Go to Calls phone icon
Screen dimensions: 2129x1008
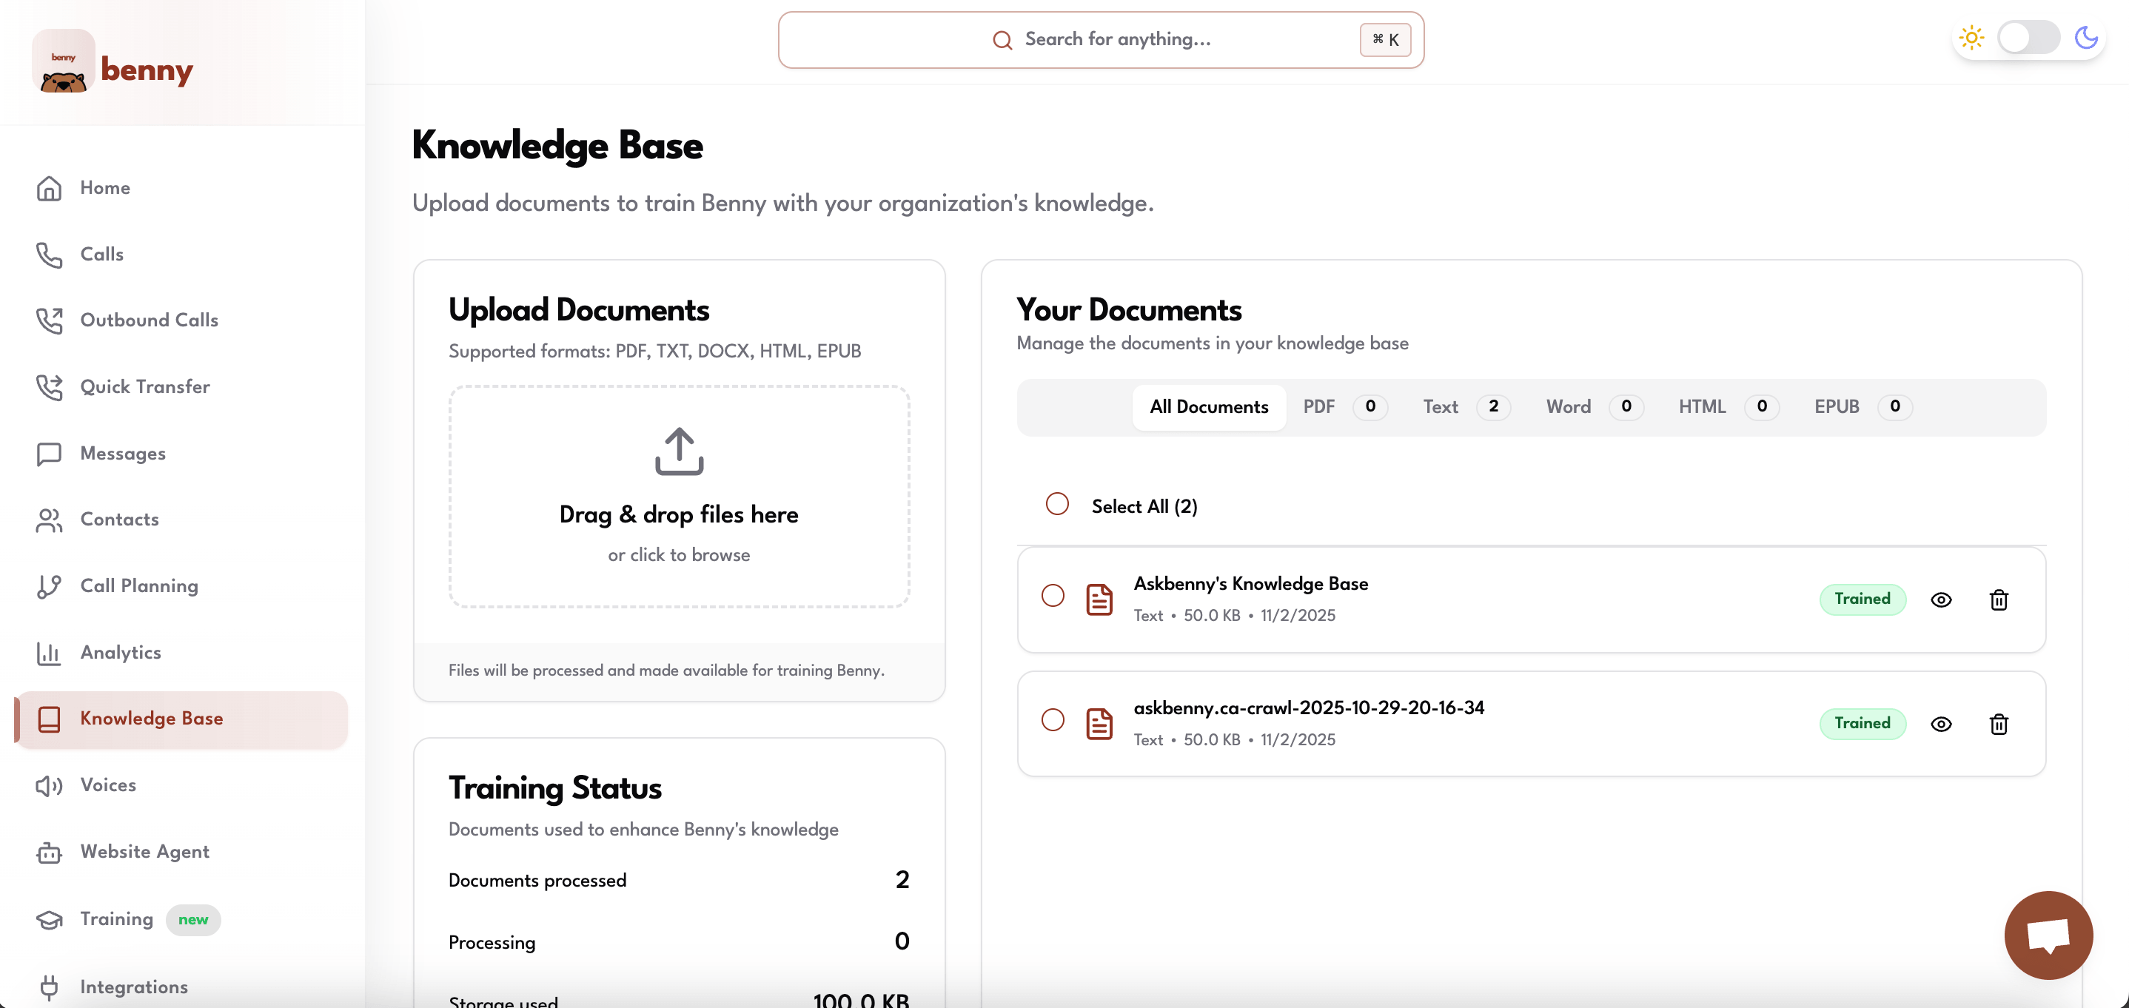(50, 255)
